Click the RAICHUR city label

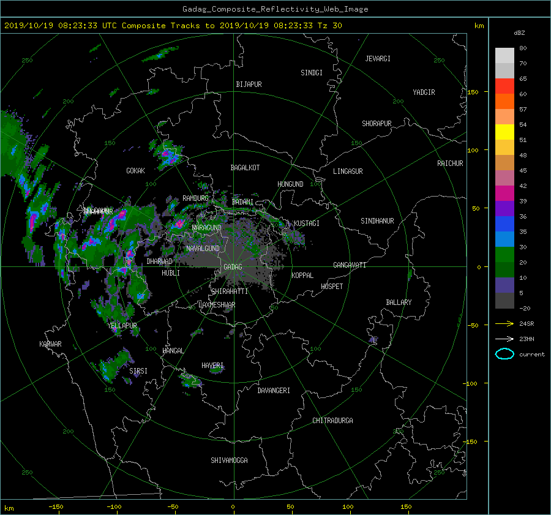pyautogui.click(x=450, y=164)
